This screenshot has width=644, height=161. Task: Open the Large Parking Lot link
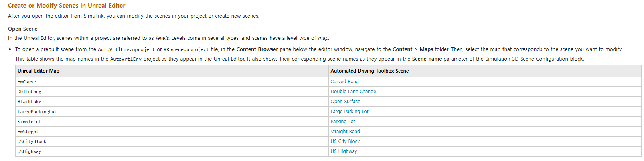point(350,112)
